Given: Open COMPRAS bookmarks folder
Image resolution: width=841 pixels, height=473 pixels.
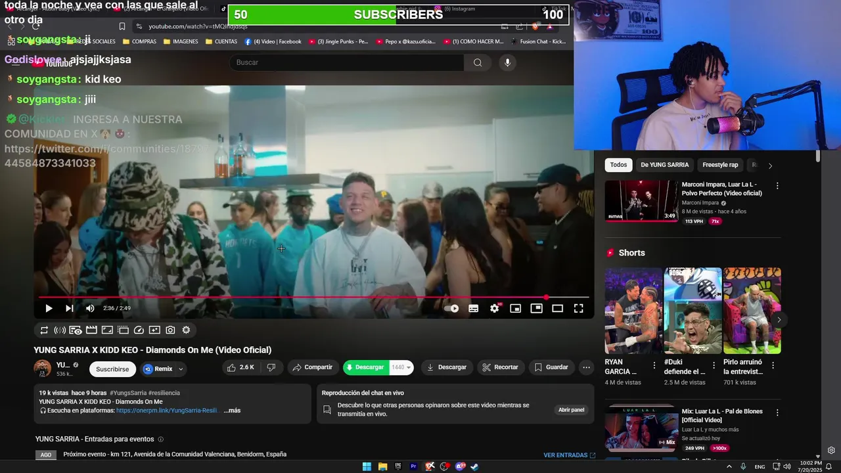Looking at the screenshot, I should coord(139,41).
